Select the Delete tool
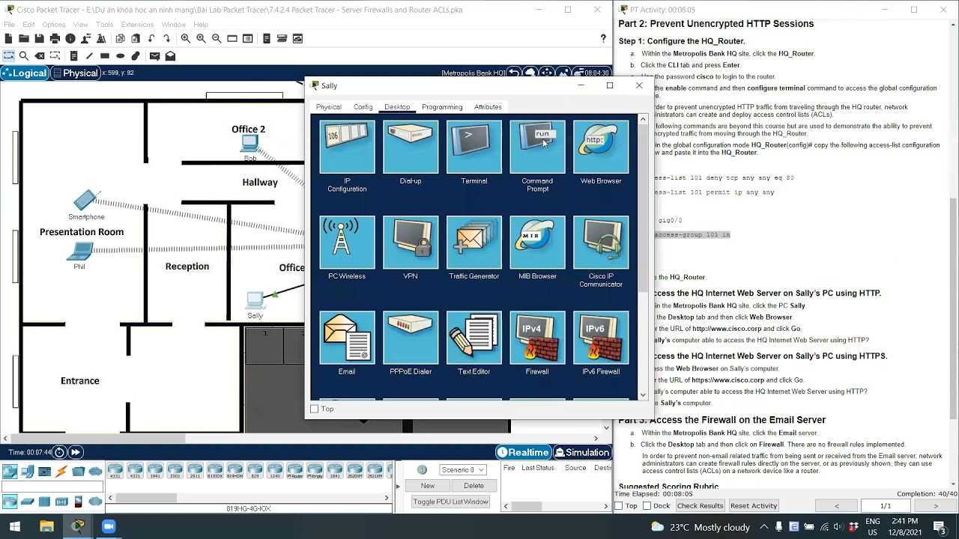This screenshot has height=539, width=959. [x=40, y=56]
